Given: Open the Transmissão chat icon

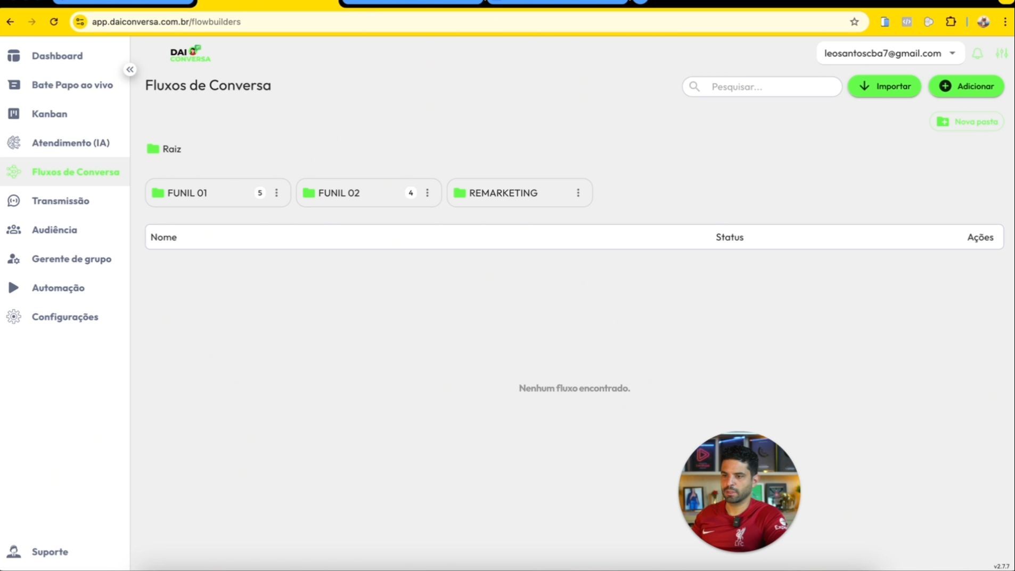Looking at the screenshot, I should click(x=14, y=201).
